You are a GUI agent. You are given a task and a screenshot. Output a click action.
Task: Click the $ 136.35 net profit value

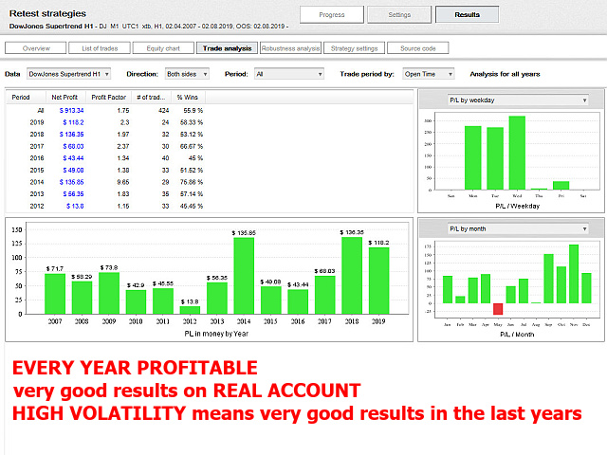(72, 135)
